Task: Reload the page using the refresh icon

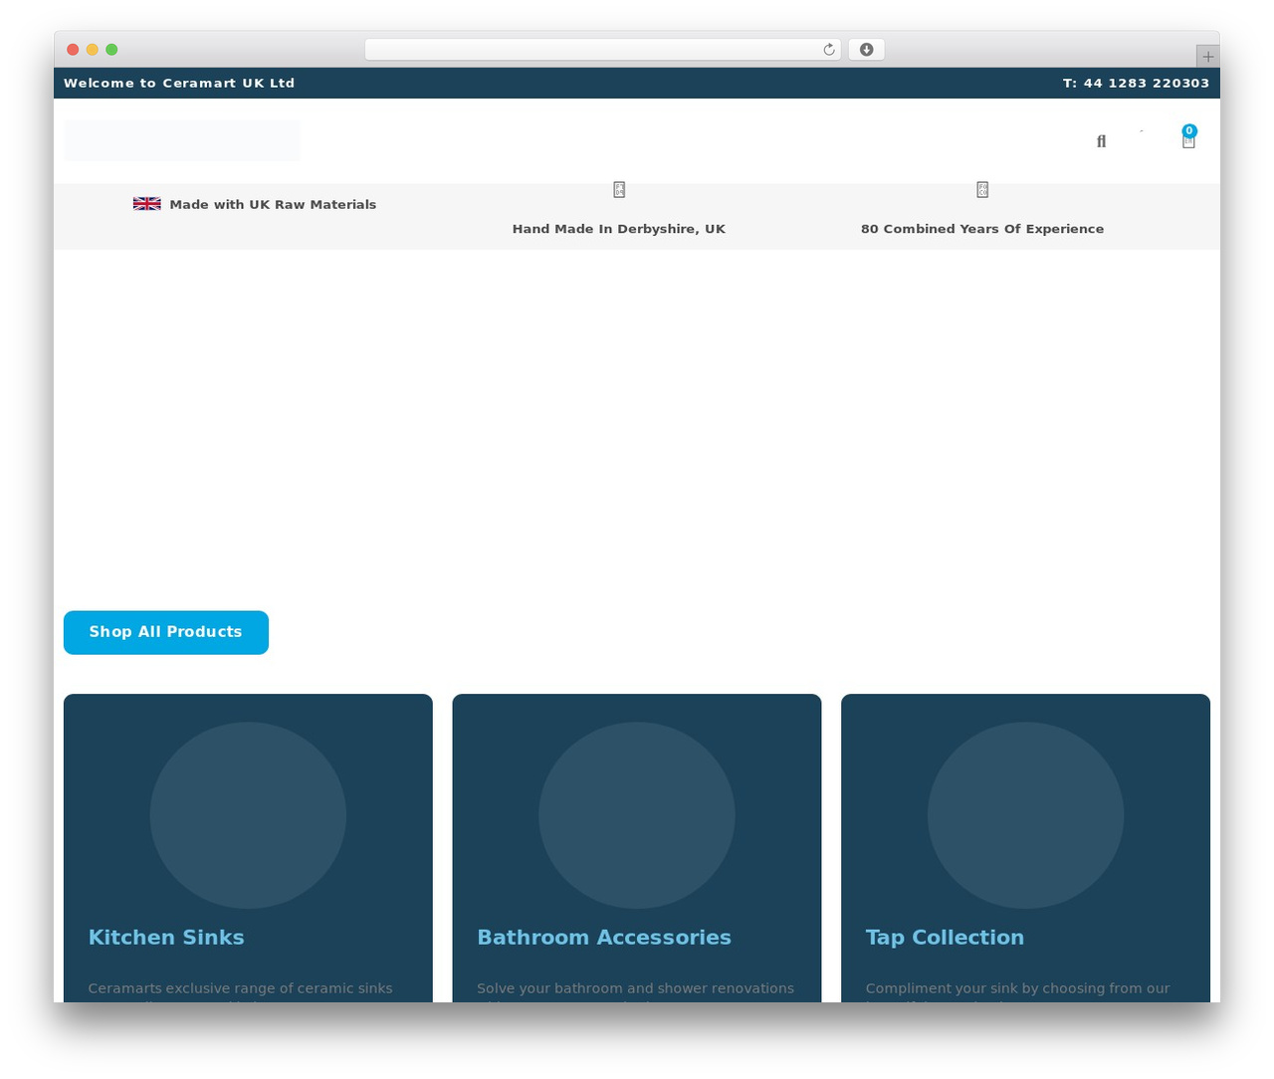Action: pyautogui.click(x=829, y=50)
